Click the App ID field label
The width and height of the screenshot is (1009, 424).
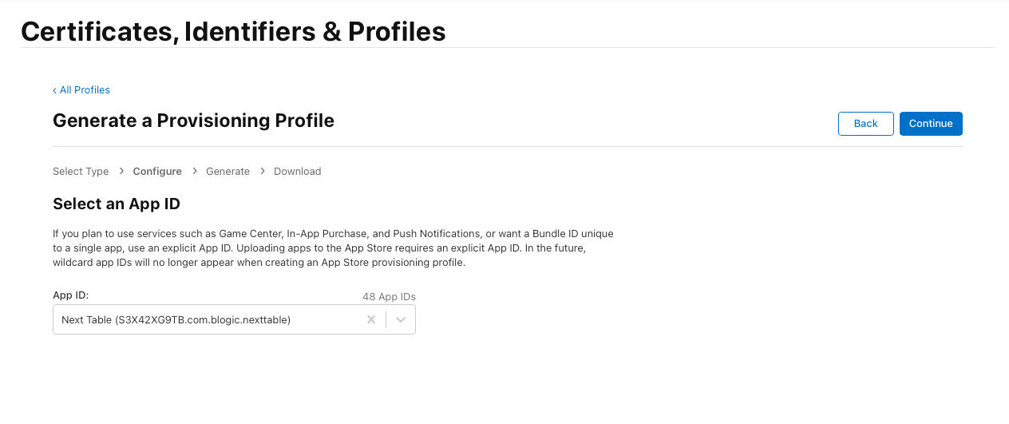[x=70, y=295]
